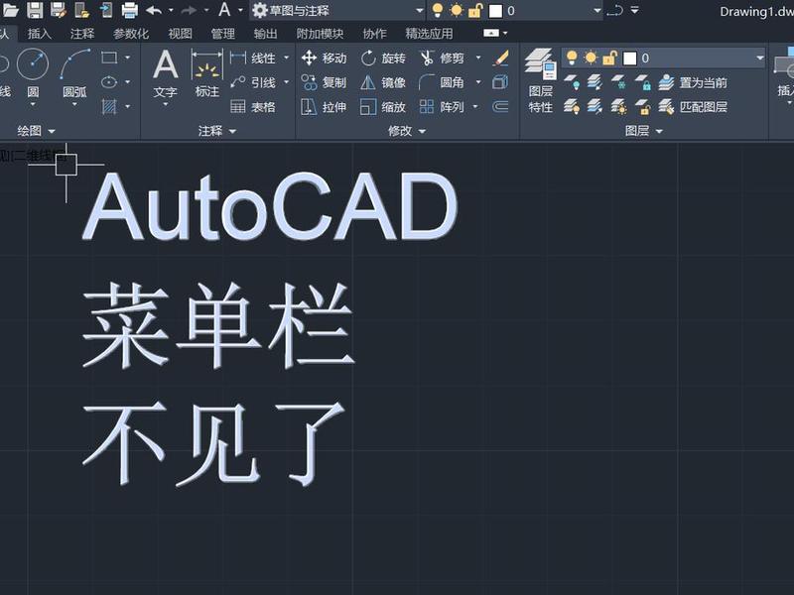Image resolution: width=794 pixels, height=595 pixels.
Task: Open Layer Properties (图层特性) manager
Action: coord(541,81)
